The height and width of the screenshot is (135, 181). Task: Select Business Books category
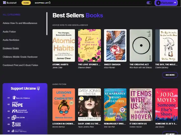tap(11, 48)
